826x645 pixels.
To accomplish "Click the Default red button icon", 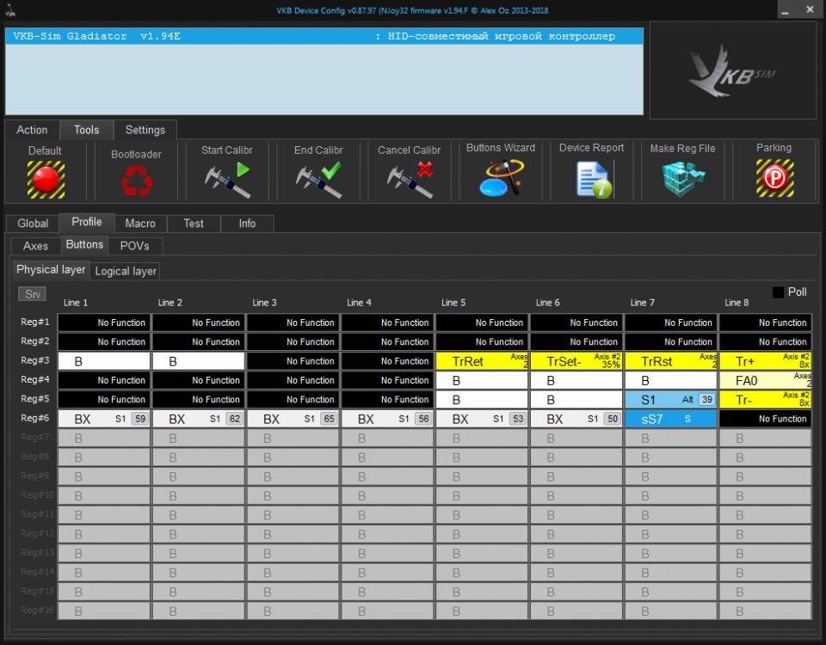I will (46, 179).
